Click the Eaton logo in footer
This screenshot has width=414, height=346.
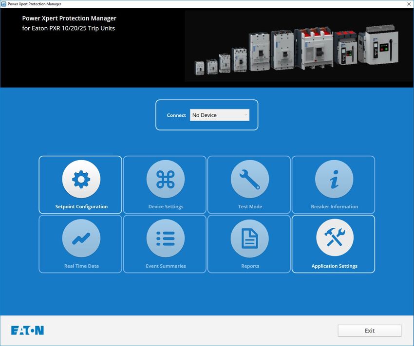click(x=27, y=330)
